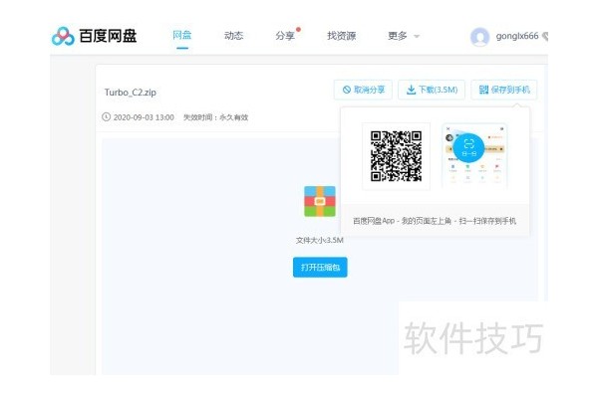This screenshot has height=398, width=598.
Task: Click the 下载(3.5M) button
Action: [432, 90]
